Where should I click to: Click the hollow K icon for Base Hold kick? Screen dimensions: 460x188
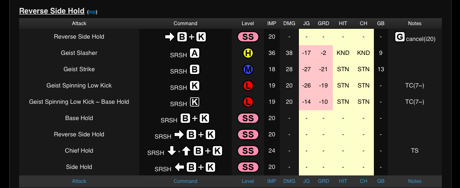pos(195,102)
